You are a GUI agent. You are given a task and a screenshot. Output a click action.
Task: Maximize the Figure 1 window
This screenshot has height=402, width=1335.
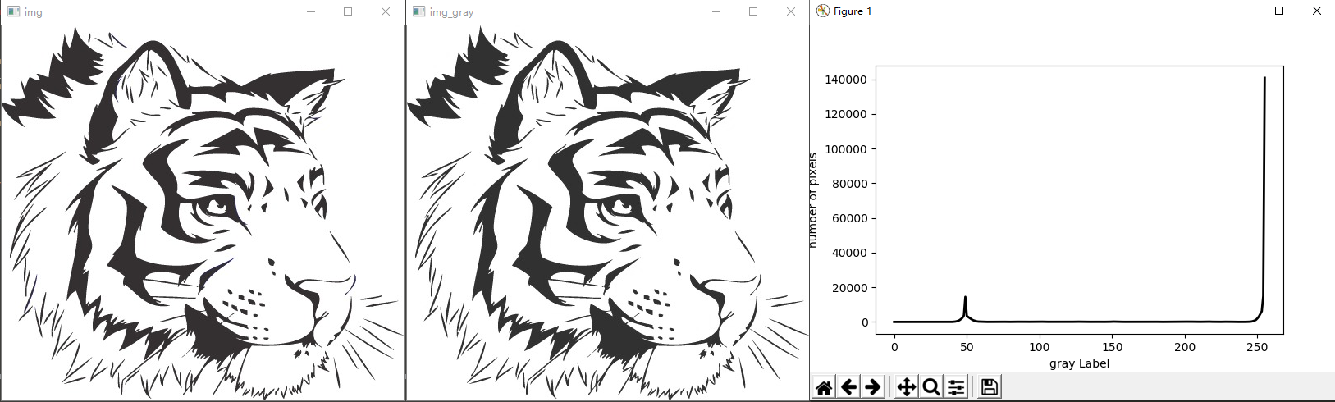click(x=1279, y=11)
